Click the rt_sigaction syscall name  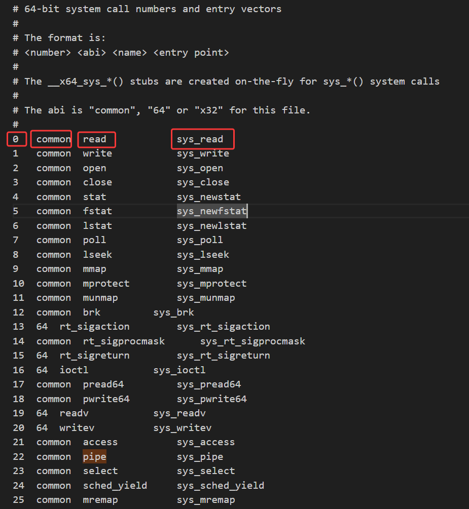(x=94, y=327)
